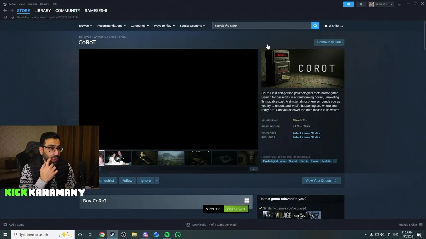Open the Ignore options dropdown arrow

pyautogui.click(x=157, y=181)
